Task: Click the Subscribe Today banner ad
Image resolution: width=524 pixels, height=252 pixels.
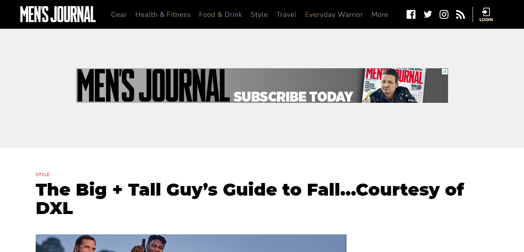Action: click(262, 86)
